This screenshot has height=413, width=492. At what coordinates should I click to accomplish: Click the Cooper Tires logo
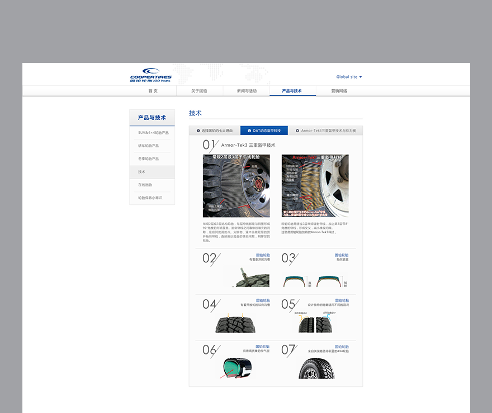click(150, 75)
